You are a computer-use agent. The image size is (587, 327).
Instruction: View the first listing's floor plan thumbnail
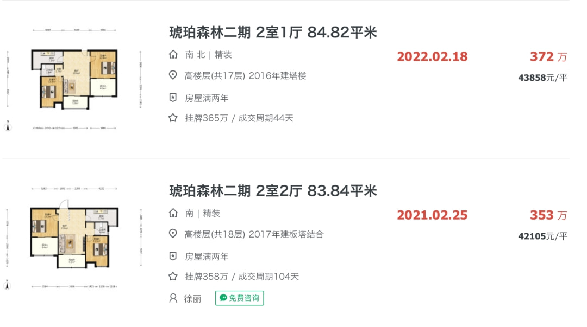tap(74, 79)
